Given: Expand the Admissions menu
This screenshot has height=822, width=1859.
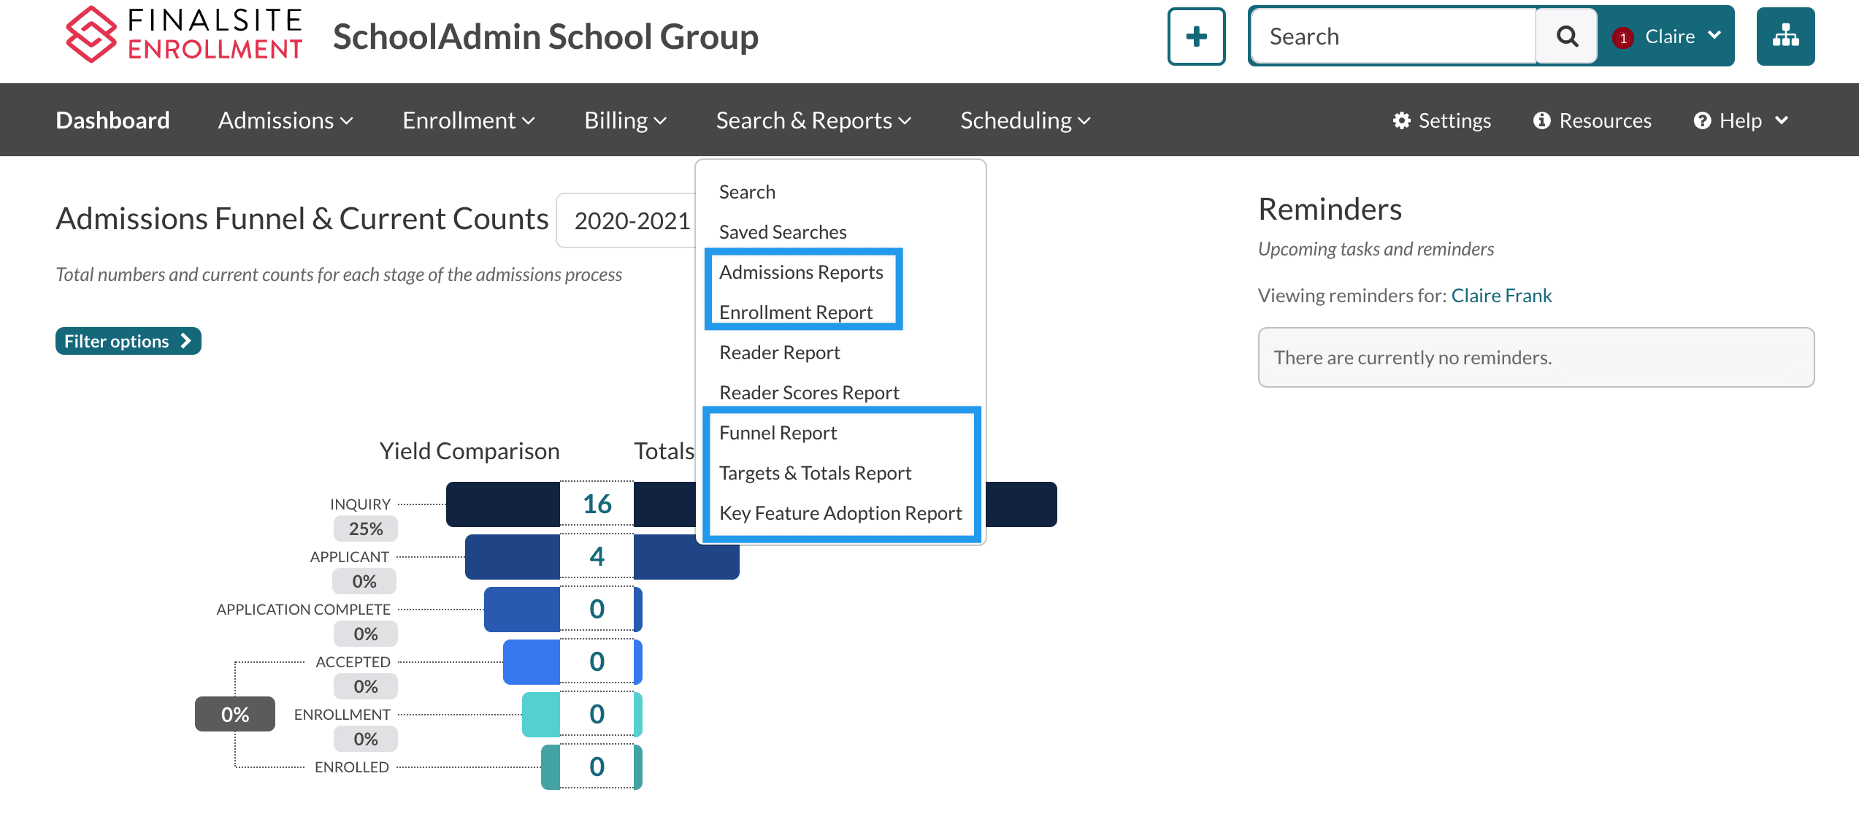Looking at the screenshot, I should tap(285, 120).
